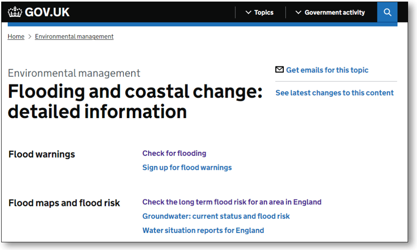Image resolution: width=417 pixels, height=250 pixels.
Task: Expand the Government activity chevron arrow
Action: point(298,13)
